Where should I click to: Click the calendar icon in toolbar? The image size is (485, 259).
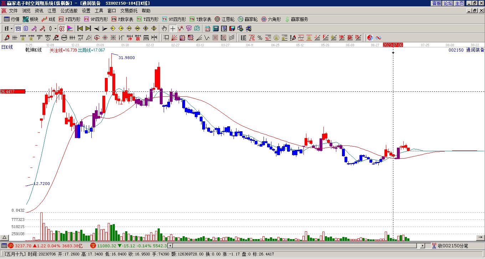pyautogui.click(x=208, y=28)
